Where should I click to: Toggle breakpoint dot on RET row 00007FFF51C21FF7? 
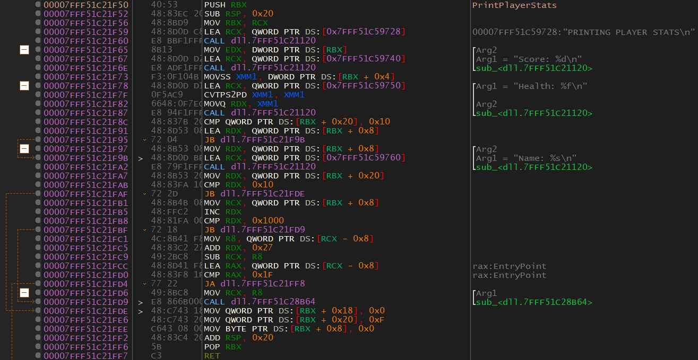click(38, 356)
